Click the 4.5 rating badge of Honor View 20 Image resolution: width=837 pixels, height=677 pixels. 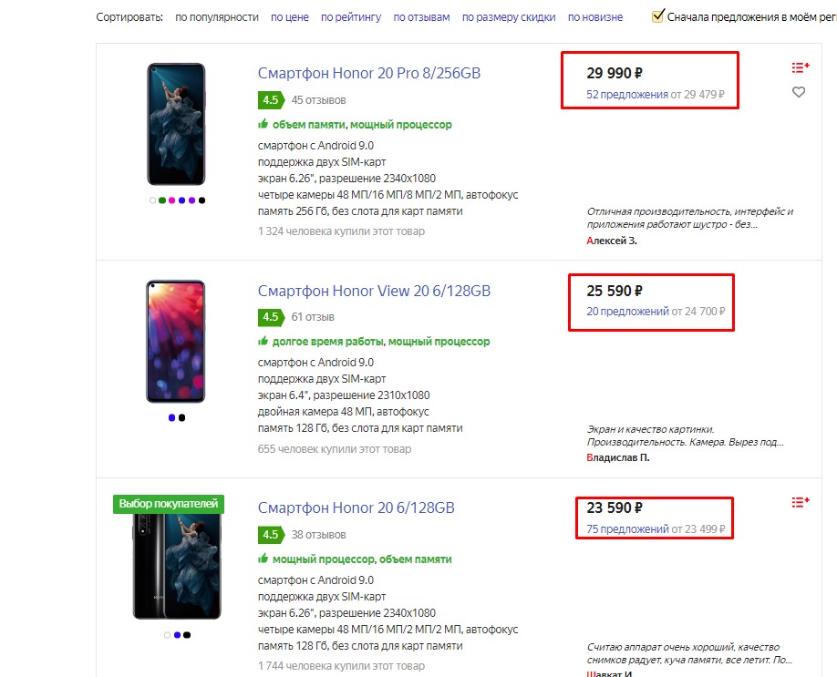pos(270,317)
